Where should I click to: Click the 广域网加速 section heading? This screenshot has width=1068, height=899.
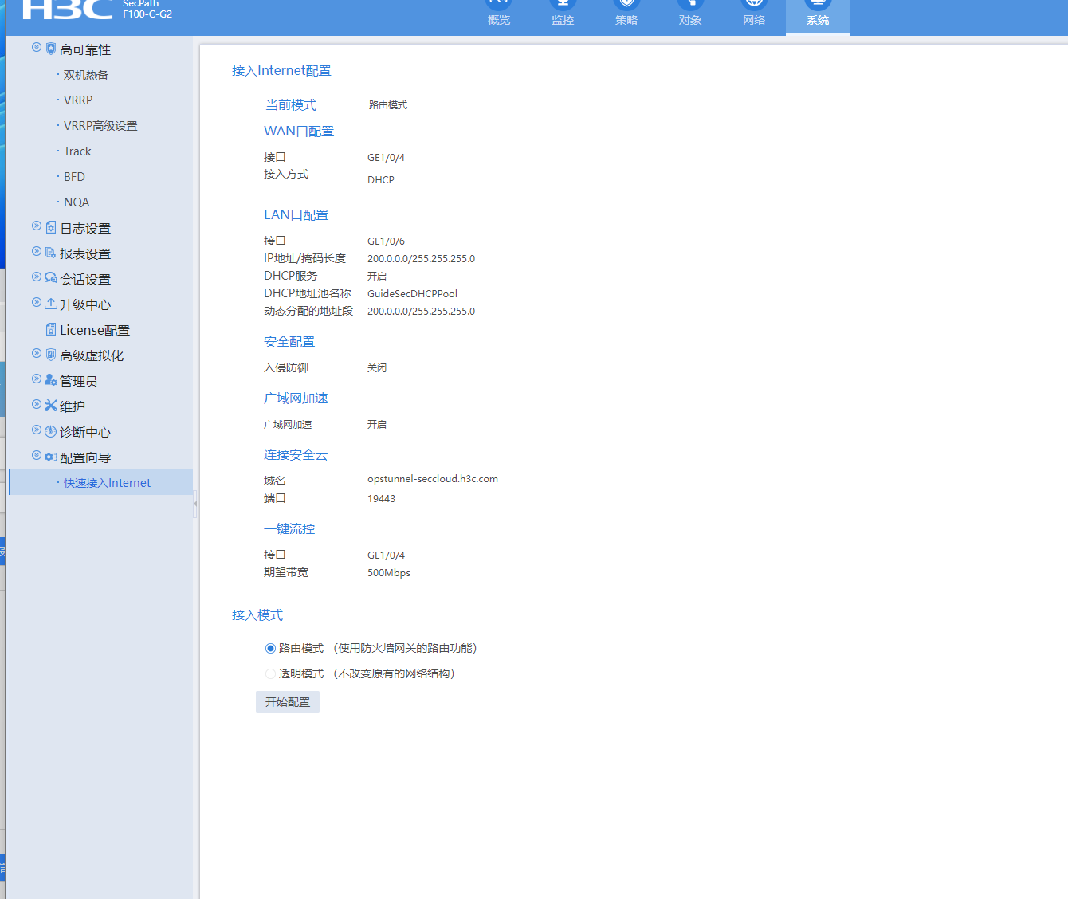296,398
